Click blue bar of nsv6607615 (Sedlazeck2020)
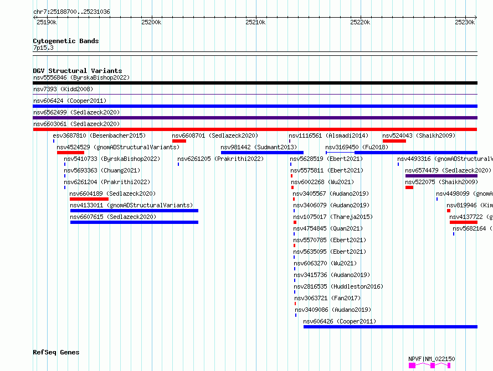Image resolution: width=493 pixels, height=371 pixels. pyautogui.click(x=134, y=222)
